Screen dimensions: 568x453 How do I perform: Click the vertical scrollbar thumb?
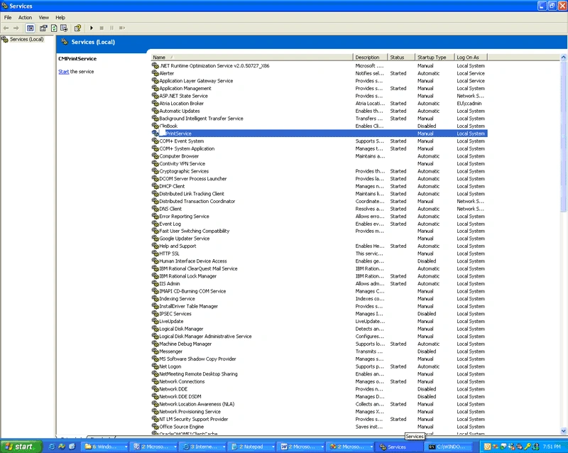click(563, 136)
